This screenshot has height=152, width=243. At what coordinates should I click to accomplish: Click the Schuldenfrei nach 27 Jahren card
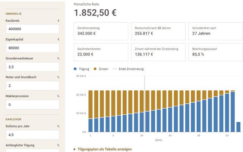pos(216,31)
